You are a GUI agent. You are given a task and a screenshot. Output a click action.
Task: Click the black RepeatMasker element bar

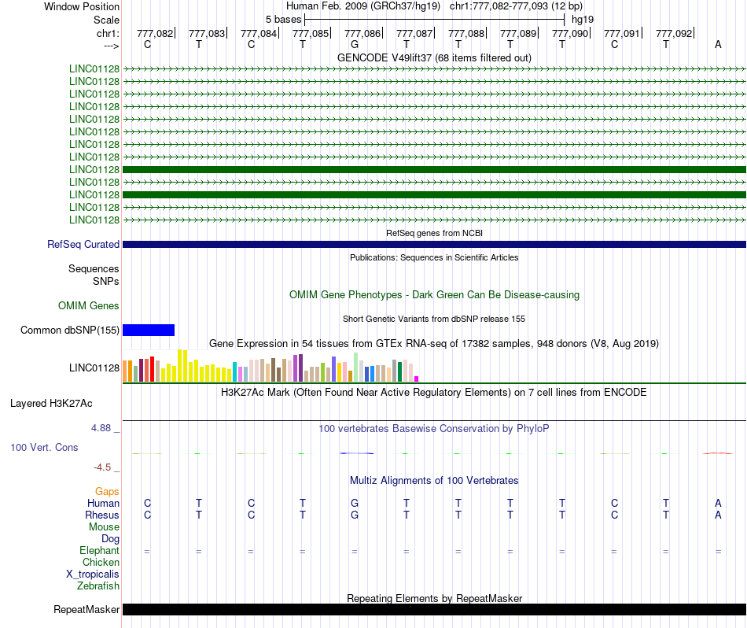[435, 609]
